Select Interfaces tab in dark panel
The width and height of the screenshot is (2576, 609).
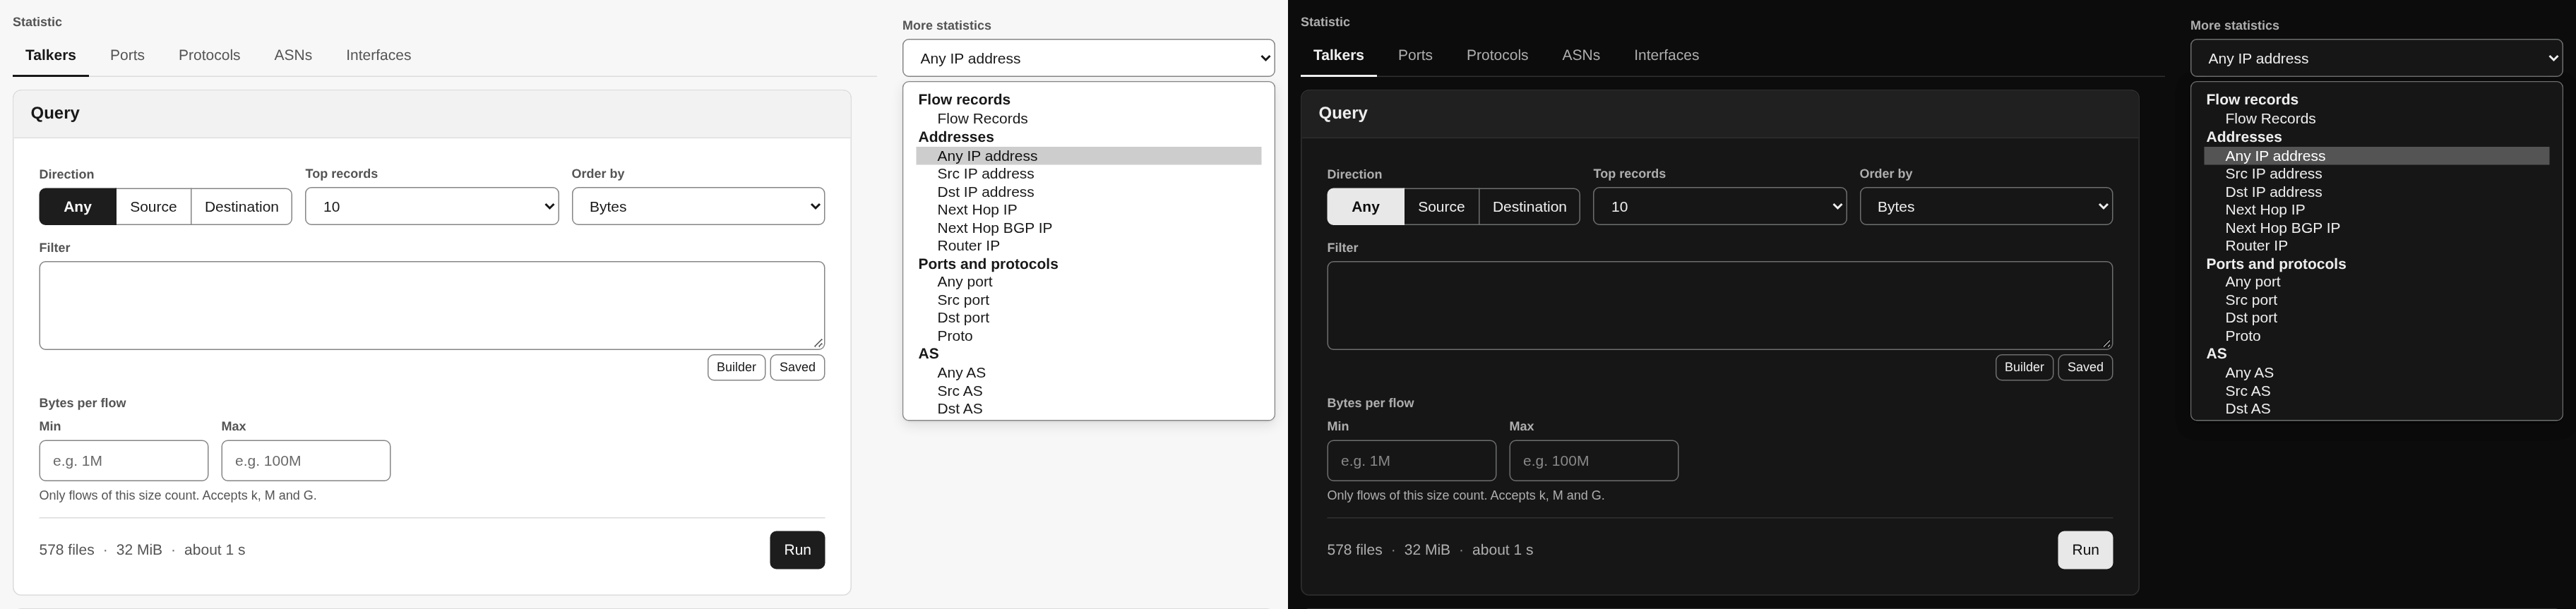pyautogui.click(x=1666, y=56)
